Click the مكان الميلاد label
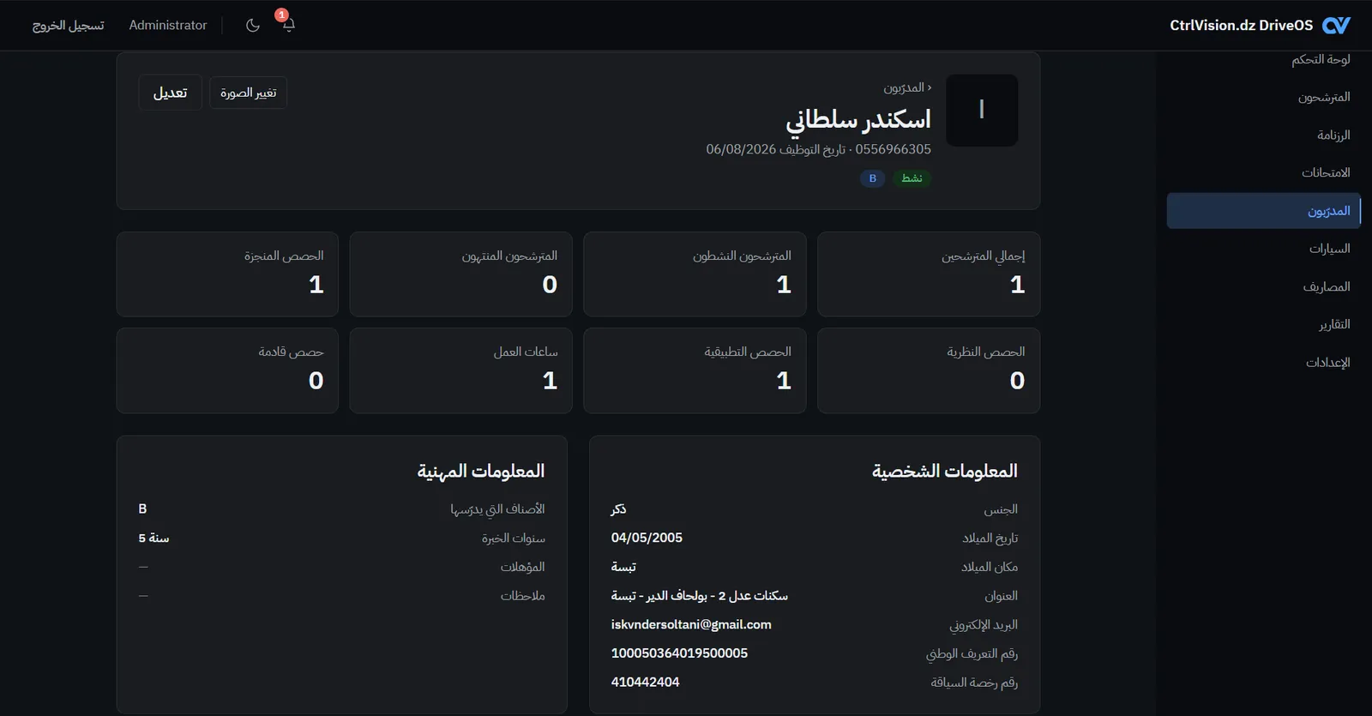The image size is (1372, 716). [990, 567]
